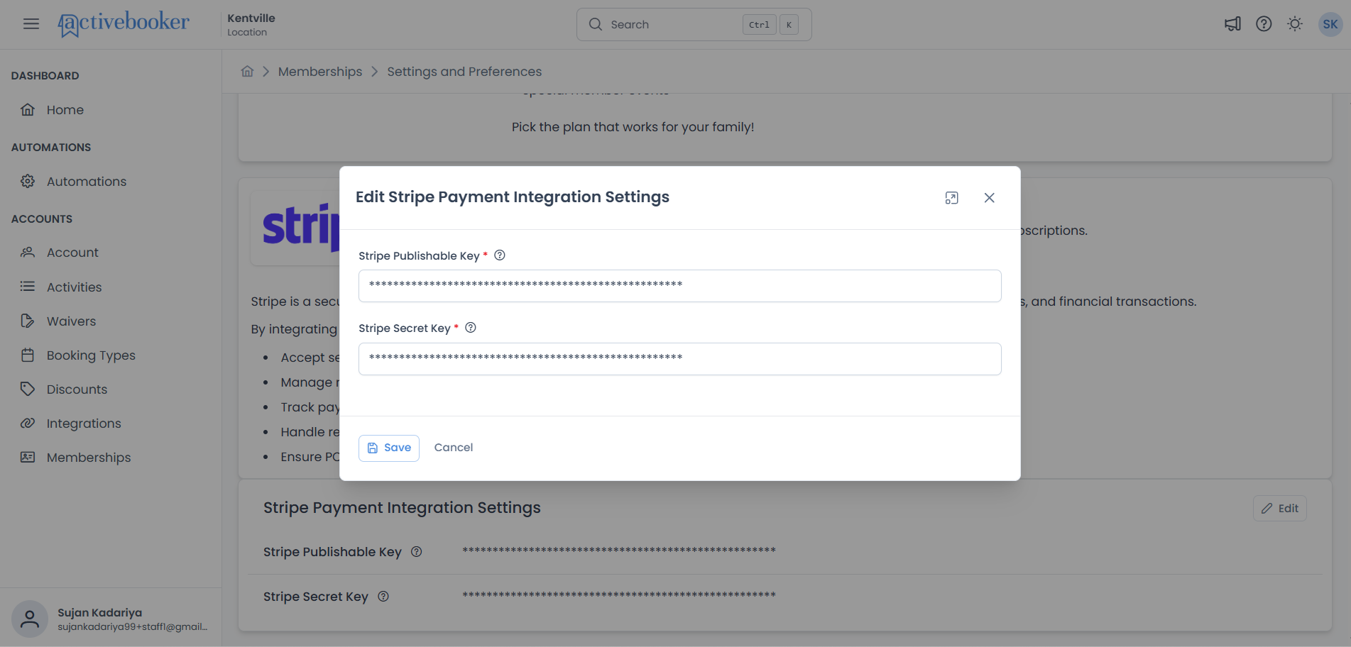This screenshot has width=1351, height=647.
Task: Click the Automations gear icon
Action: [x=28, y=181]
